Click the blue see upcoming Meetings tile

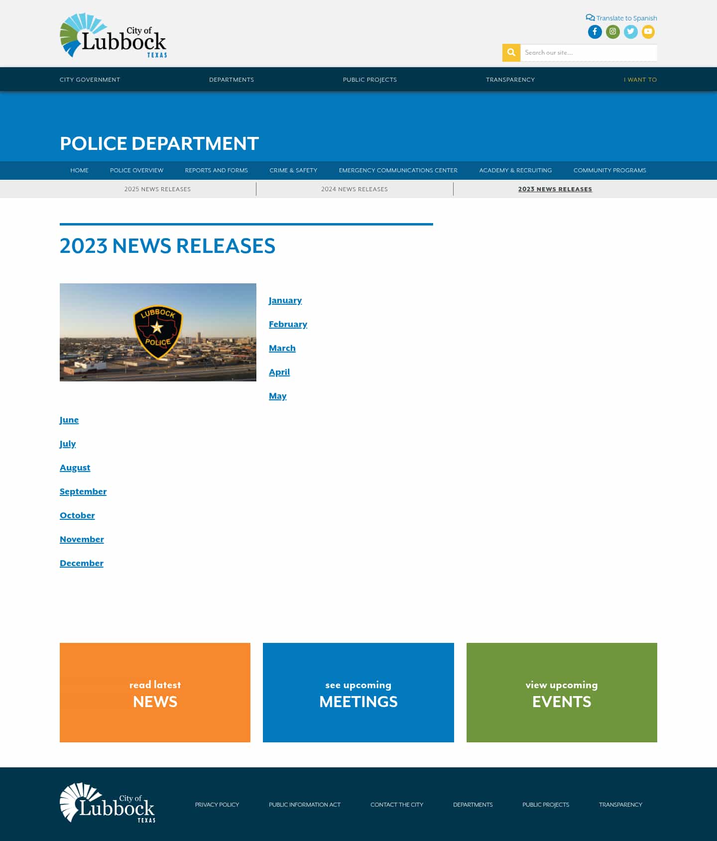(x=358, y=693)
